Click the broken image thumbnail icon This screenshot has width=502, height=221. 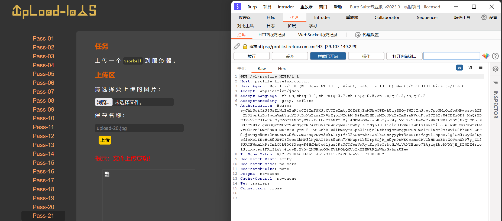(x=107, y=174)
